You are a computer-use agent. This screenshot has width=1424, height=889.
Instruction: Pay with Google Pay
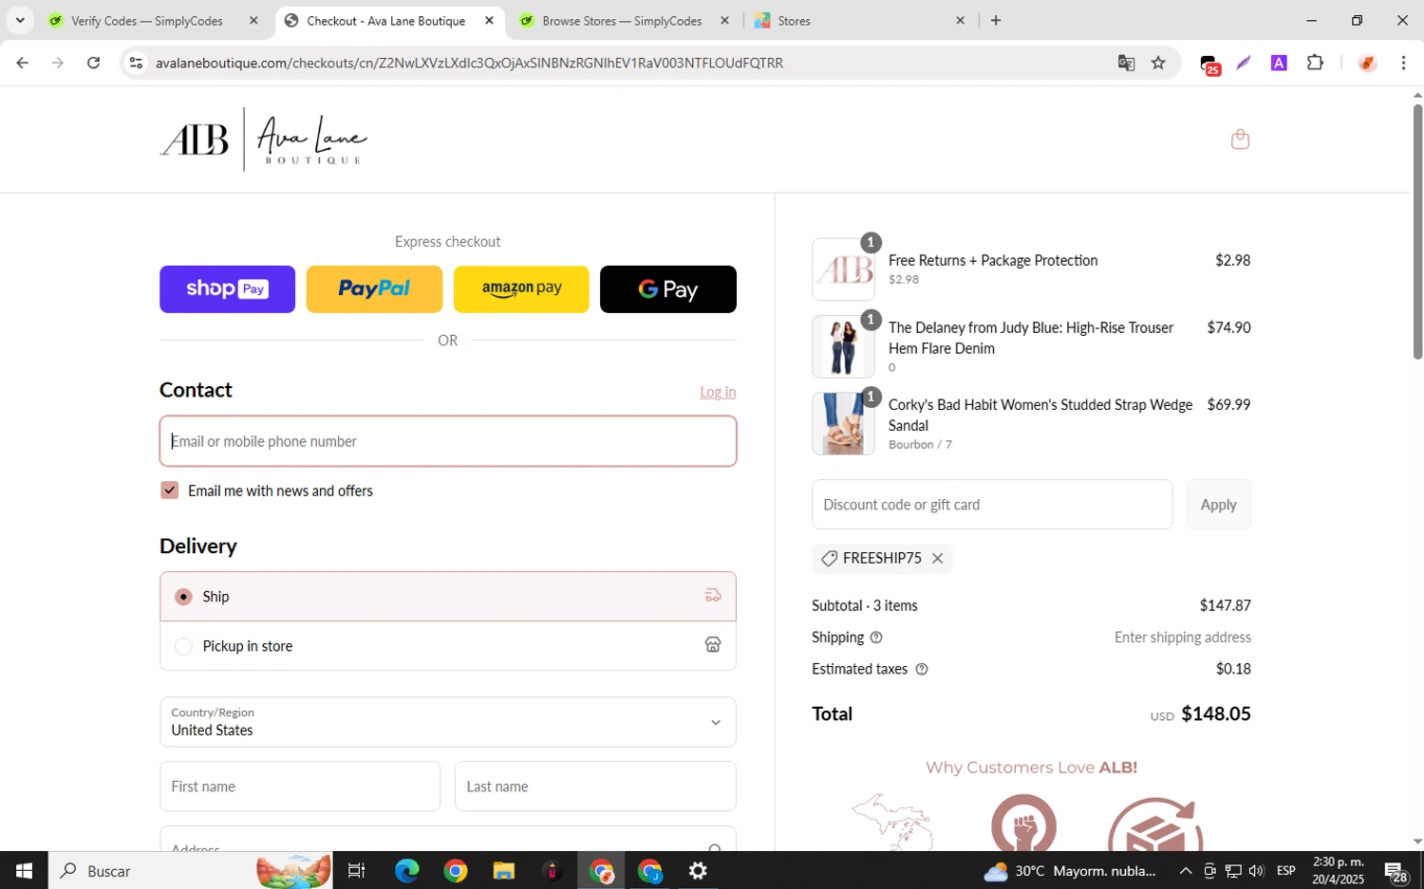click(x=668, y=289)
